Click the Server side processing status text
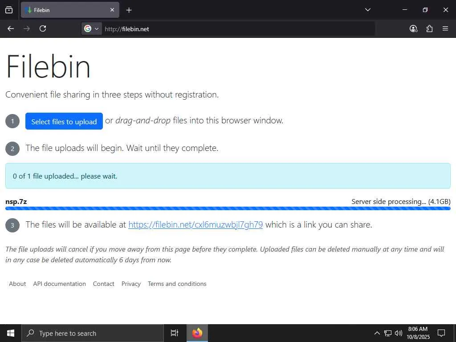 401,202
